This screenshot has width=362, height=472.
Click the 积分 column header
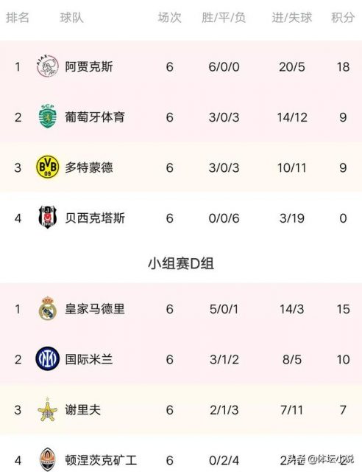coord(343,18)
